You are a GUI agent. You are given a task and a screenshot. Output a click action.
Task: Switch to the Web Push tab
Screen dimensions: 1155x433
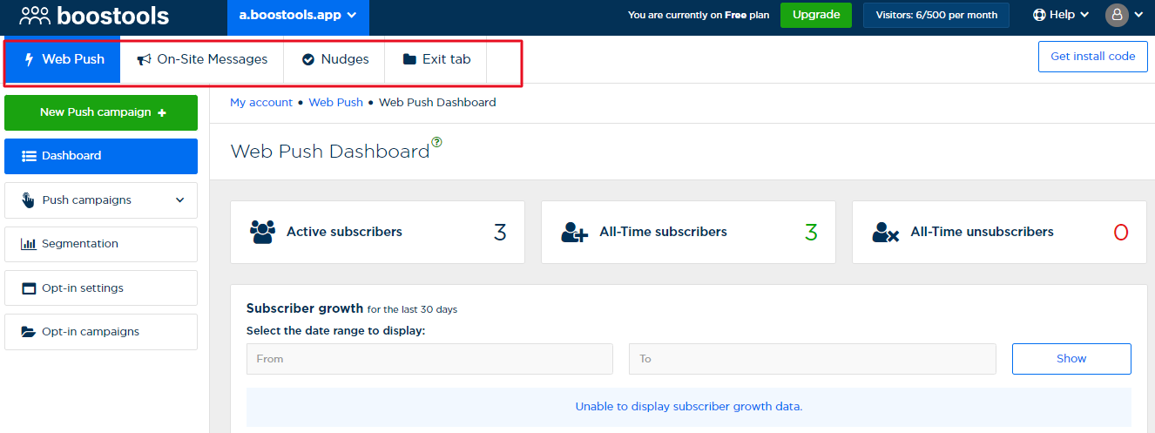pos(64,60)
